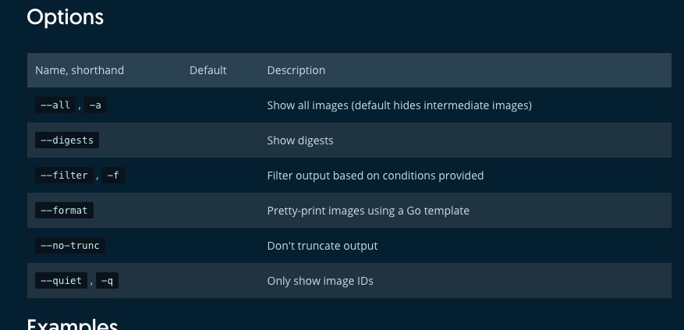Select the --quiet option code tag

[x=61, y=281]
